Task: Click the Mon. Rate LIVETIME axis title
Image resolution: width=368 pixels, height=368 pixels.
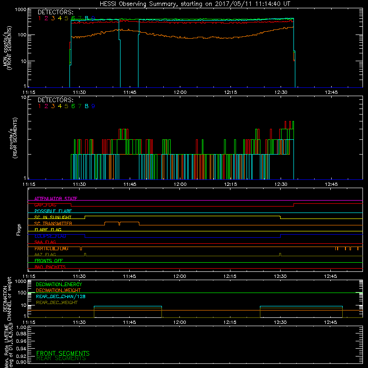Action: pyautogui.click(x=7, y=345)
